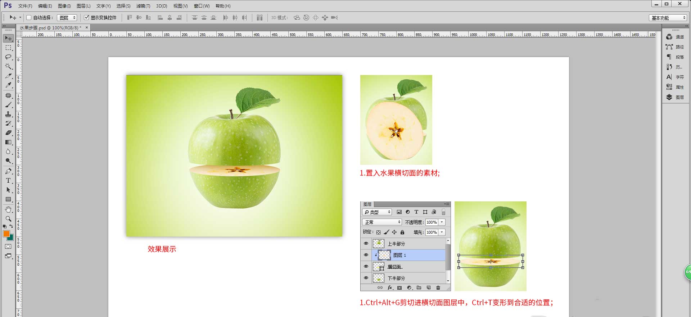Open the 通道 (Channels) panel

675,37
